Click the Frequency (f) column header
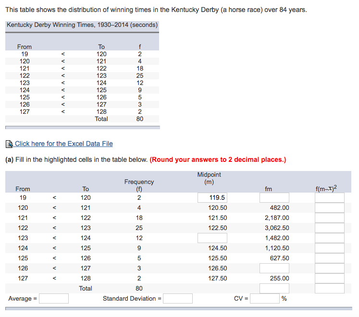 pos(139,185)
